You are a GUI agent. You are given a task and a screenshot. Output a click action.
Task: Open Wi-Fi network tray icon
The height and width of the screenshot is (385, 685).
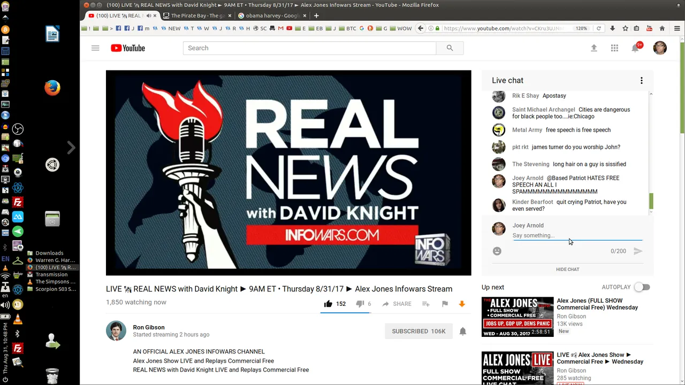[x=5, y=276]
